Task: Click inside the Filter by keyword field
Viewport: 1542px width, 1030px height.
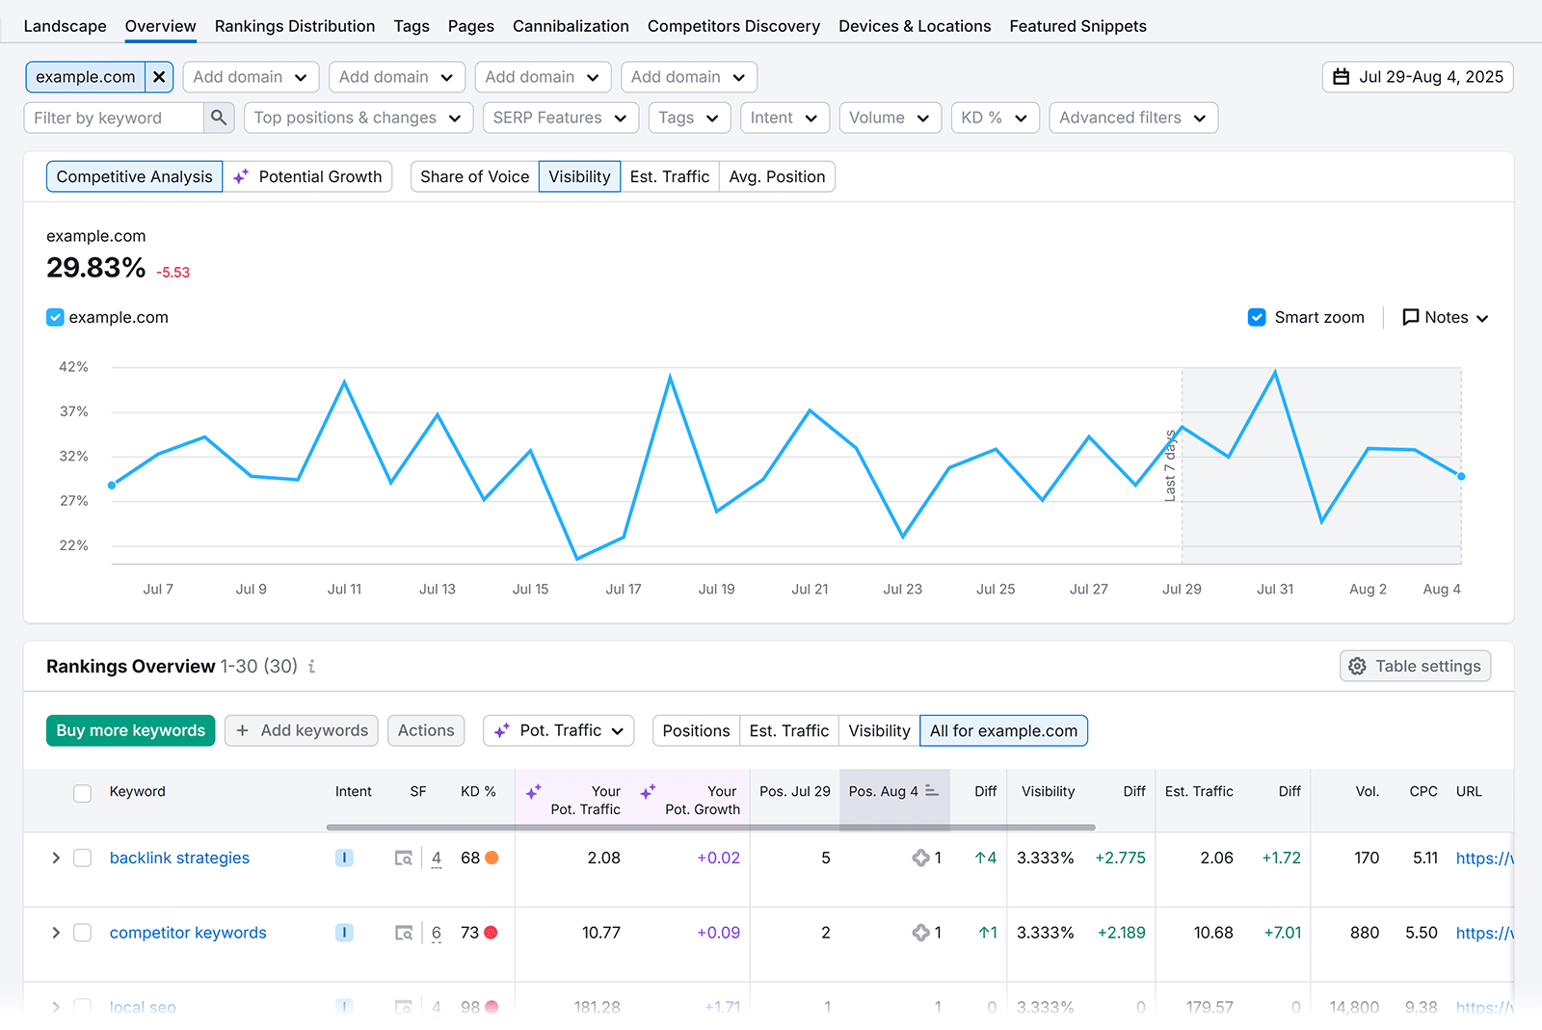Action: click(114, 118)
